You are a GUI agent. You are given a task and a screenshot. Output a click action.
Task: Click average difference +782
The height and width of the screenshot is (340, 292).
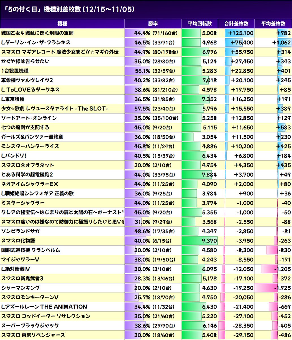284,33
